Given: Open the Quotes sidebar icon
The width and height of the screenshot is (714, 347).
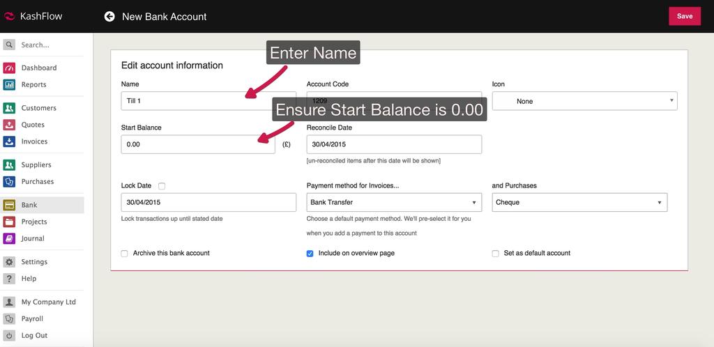Looking at the screenshot, I should tap(9, 125).
